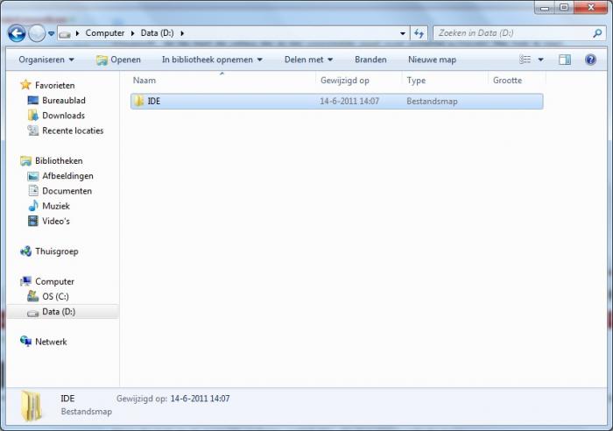This screenshot has height=431, width=613.
Task: Open 'Recente locaties' in the sidebar
Action: tap(73, 131)
